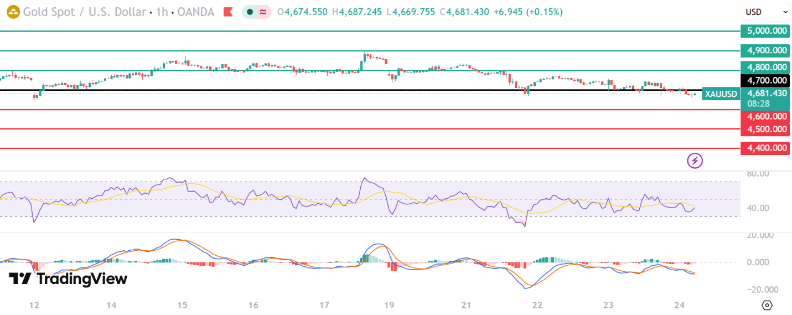This screenshot has height=315, width=792.
Task: Select the red 4,600.000 level label
Action: 766,116
